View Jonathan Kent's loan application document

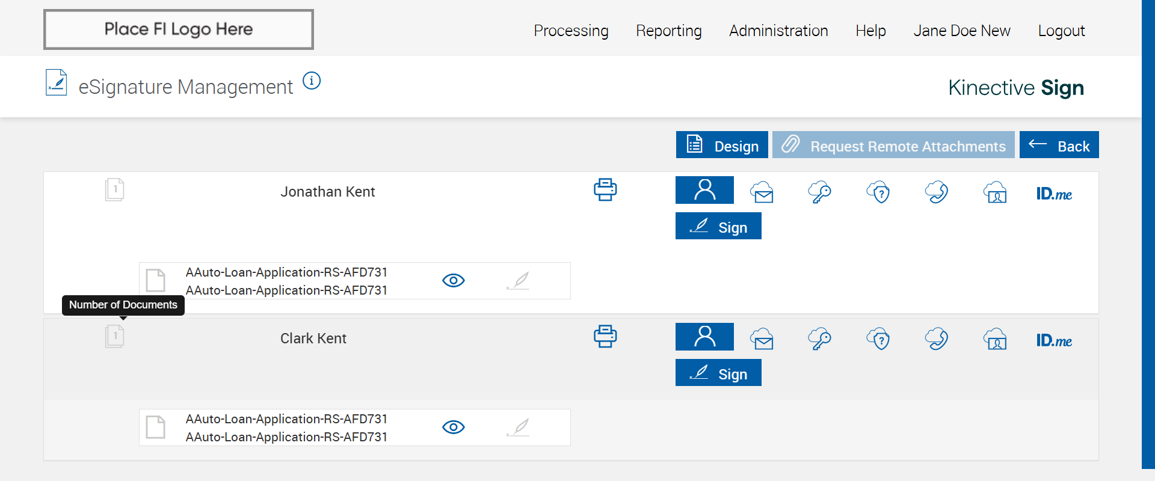(x=454, y=281)
